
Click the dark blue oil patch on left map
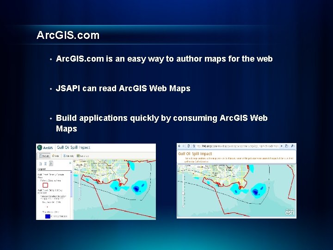tap(136, 188)
